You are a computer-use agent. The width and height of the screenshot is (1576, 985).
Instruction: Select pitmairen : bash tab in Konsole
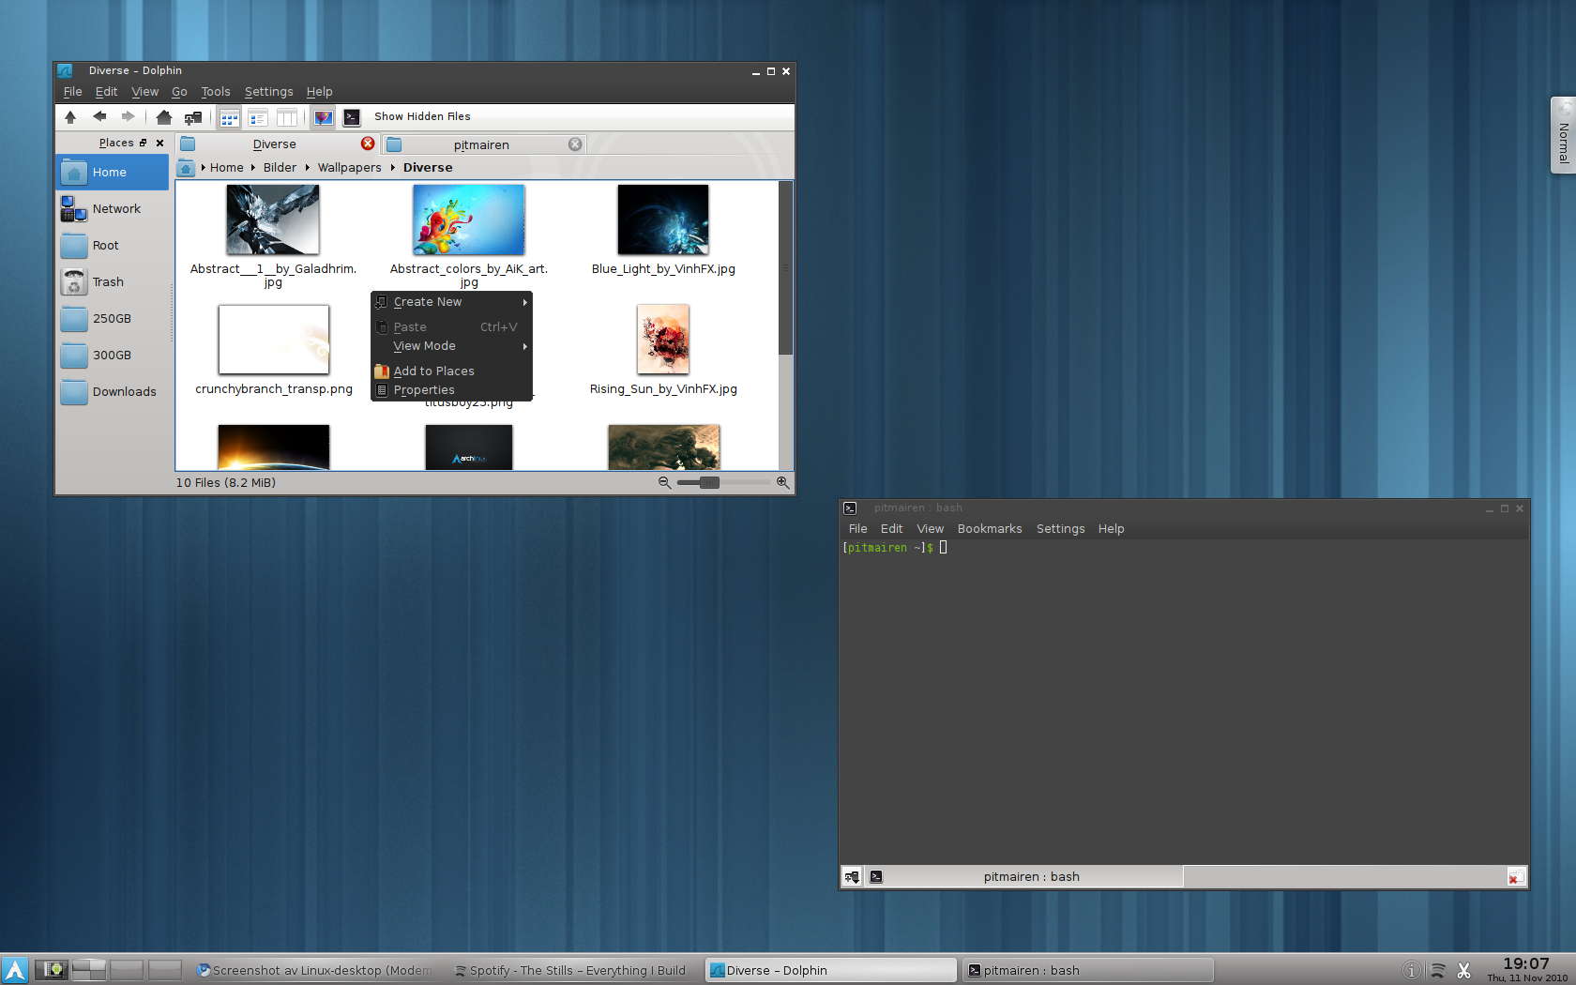click(1024, 877)
